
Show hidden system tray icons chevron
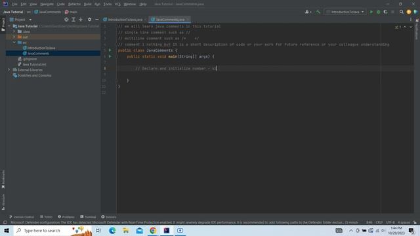point(351,230)
